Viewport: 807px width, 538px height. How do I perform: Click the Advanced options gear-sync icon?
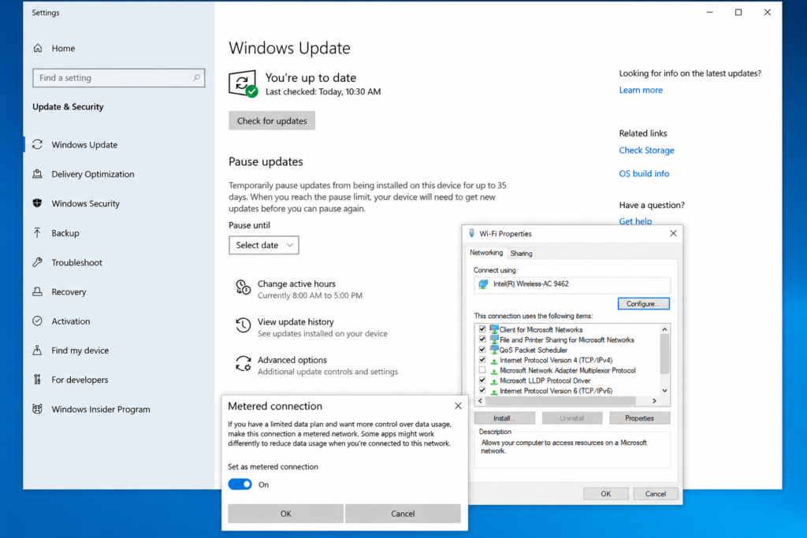point(243,364)
